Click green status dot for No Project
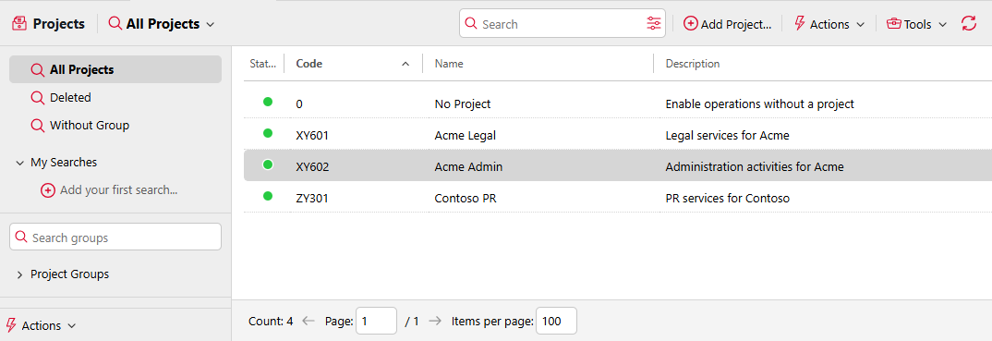This screenshot has width=992, height=341. [268, 102]
